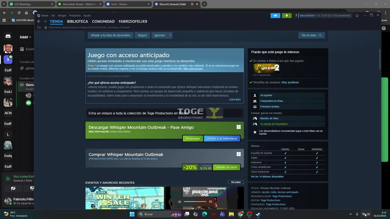Switch to the Inicio - Roblox tab
390x219 pixels.
pyautogui.click(x=128, y=4)
